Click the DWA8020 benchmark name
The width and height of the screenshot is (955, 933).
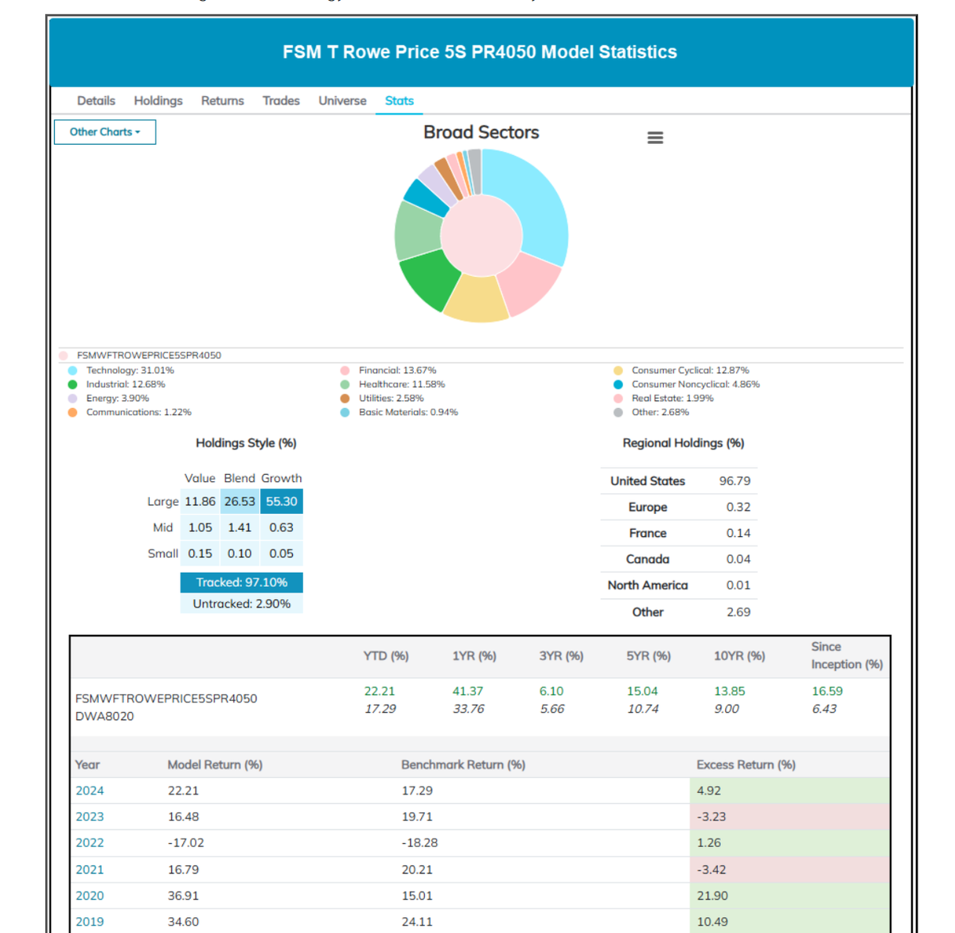(104, 717)
